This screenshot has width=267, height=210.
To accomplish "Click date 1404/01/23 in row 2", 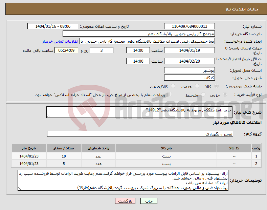I will (29, 164).
